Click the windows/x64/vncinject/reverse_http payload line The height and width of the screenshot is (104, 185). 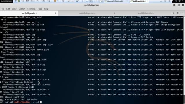coord(24,65)
